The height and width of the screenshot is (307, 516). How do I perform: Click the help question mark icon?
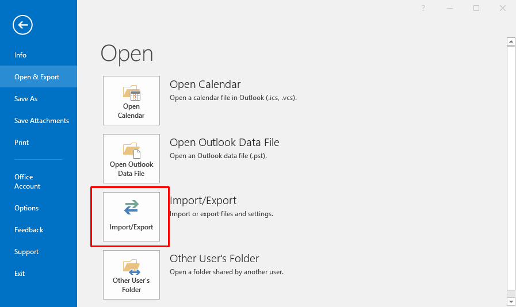click(423, 8)
